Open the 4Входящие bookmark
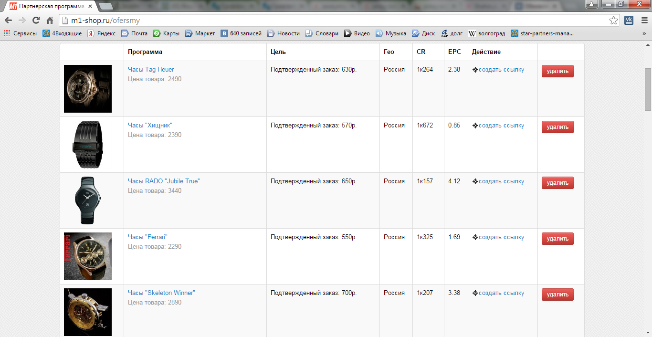 (x=62, y=33)
